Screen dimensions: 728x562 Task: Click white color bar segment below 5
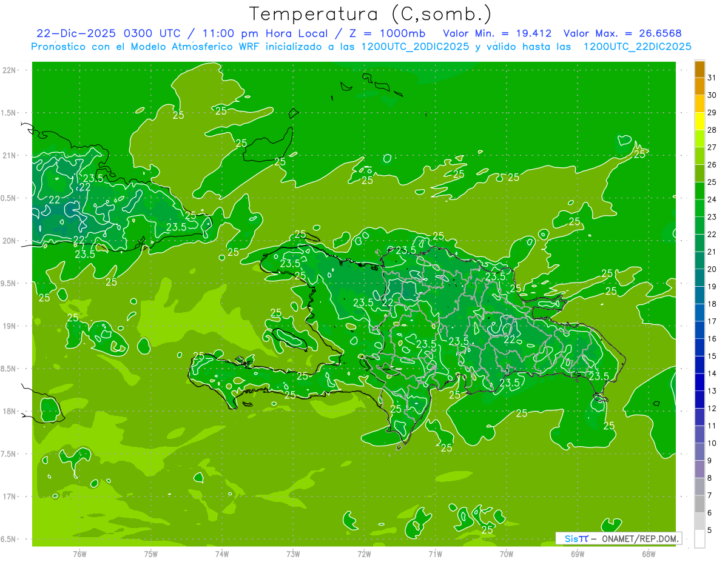[699, 539]
